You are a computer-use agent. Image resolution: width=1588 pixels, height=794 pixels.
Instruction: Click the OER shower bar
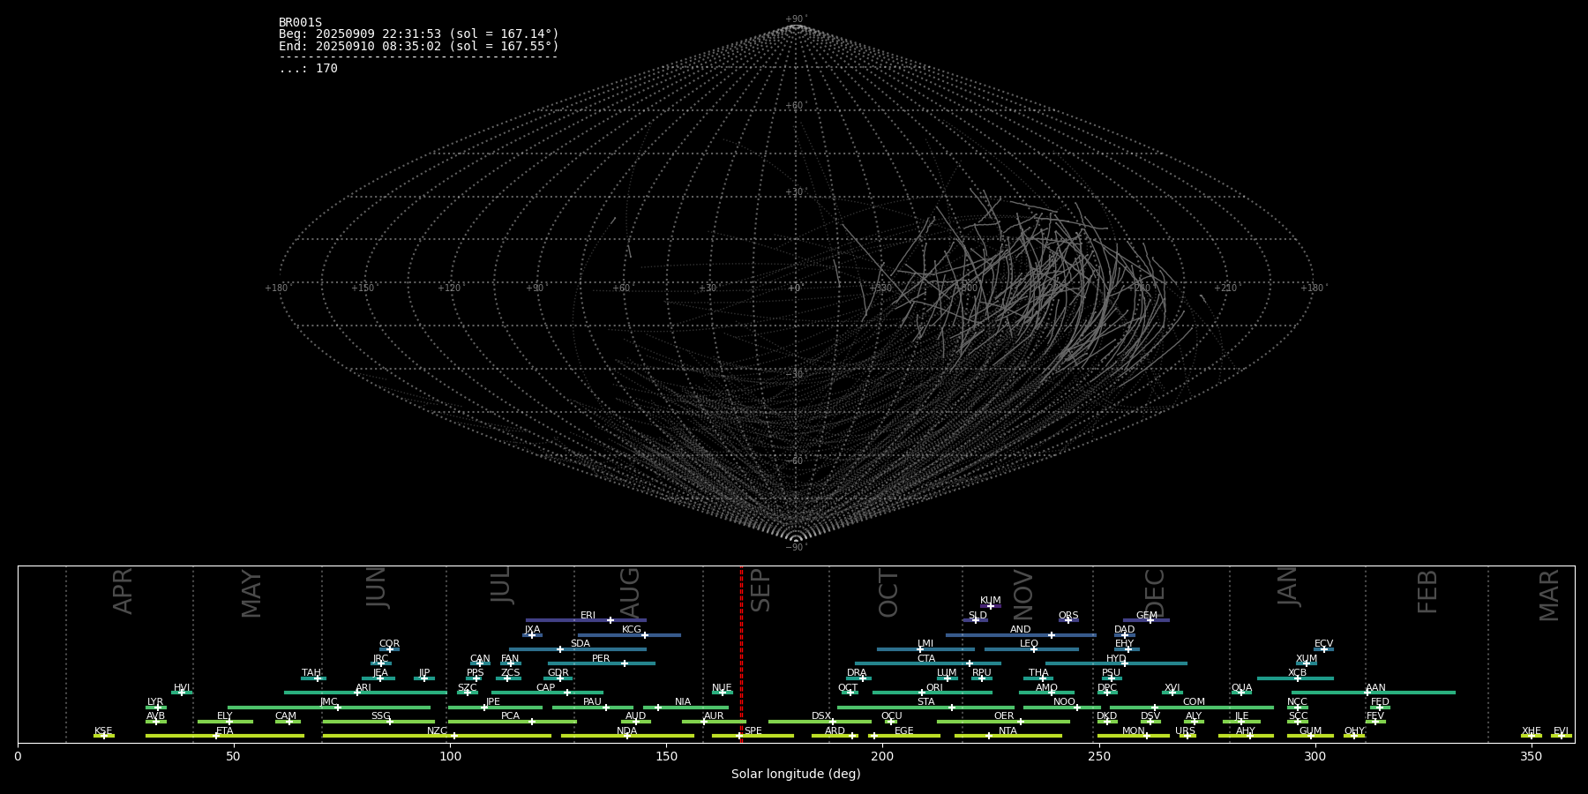click(1003, 722)
